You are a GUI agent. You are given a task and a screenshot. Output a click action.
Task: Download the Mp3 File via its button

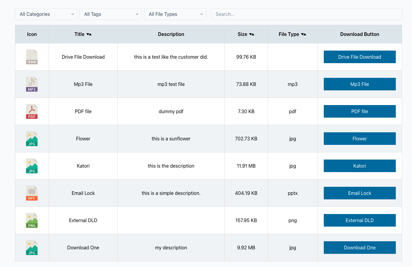click(x=359, y=84)
